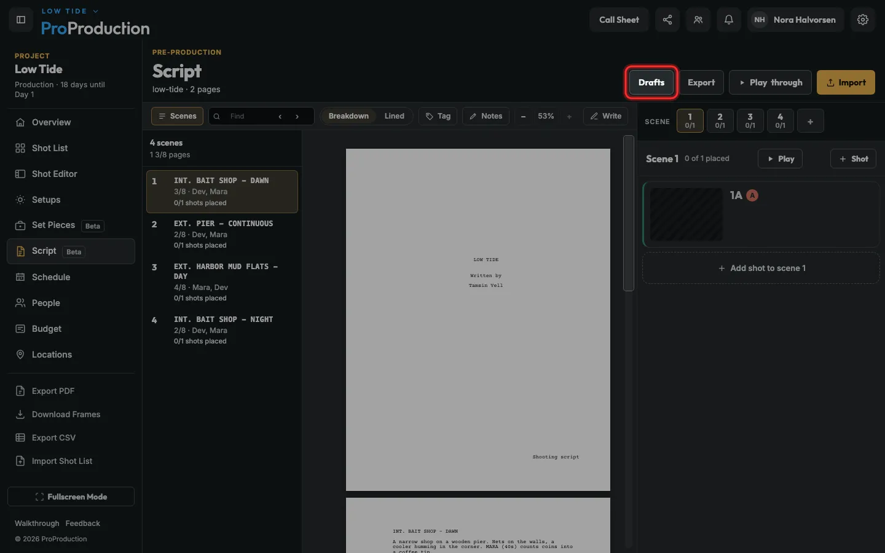Select scene tab 2

point(720,120)
